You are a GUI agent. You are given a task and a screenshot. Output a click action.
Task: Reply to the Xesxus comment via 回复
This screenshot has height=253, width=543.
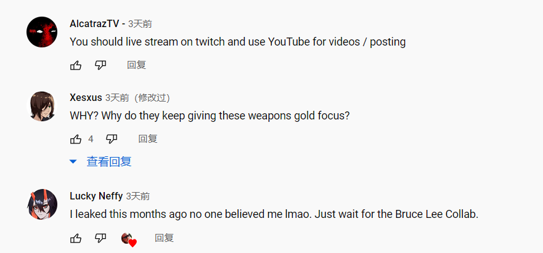coord(148,139)
